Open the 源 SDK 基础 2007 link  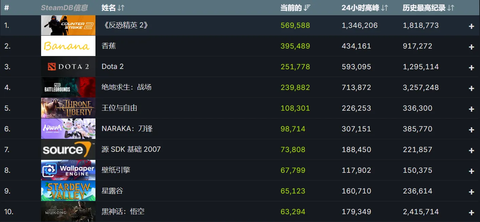(x=131, y=149)
